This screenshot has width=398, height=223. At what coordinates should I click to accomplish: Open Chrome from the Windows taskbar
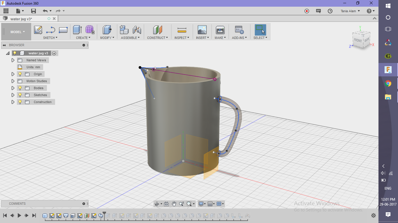pos(388,84)
